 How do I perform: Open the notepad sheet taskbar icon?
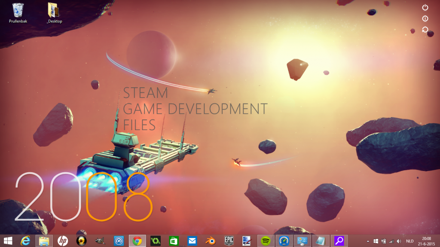click(x=321, y=241)
